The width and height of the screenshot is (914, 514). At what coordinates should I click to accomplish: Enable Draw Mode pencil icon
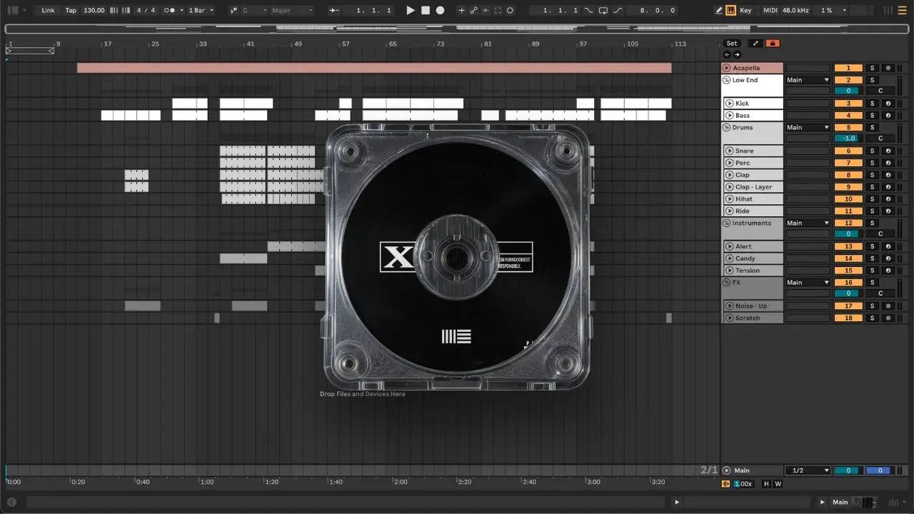point(719,11)
